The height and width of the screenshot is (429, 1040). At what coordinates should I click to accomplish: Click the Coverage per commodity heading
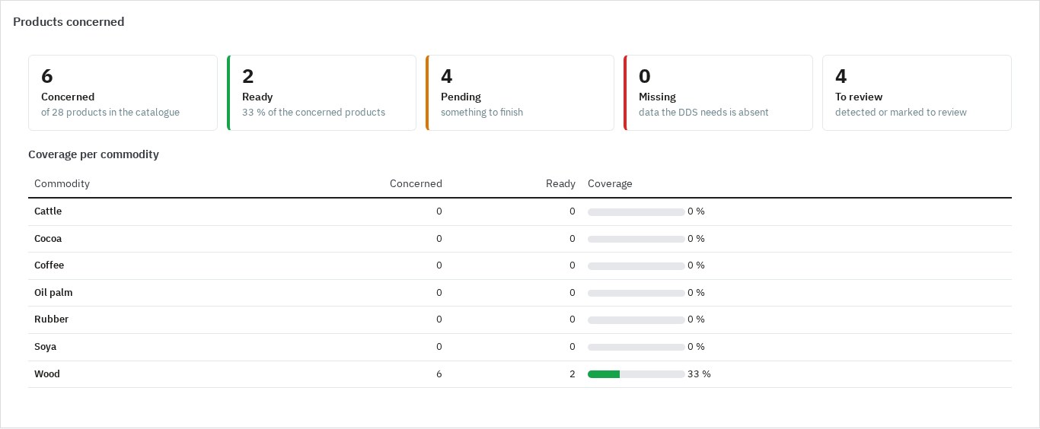[x=94, y=154]
